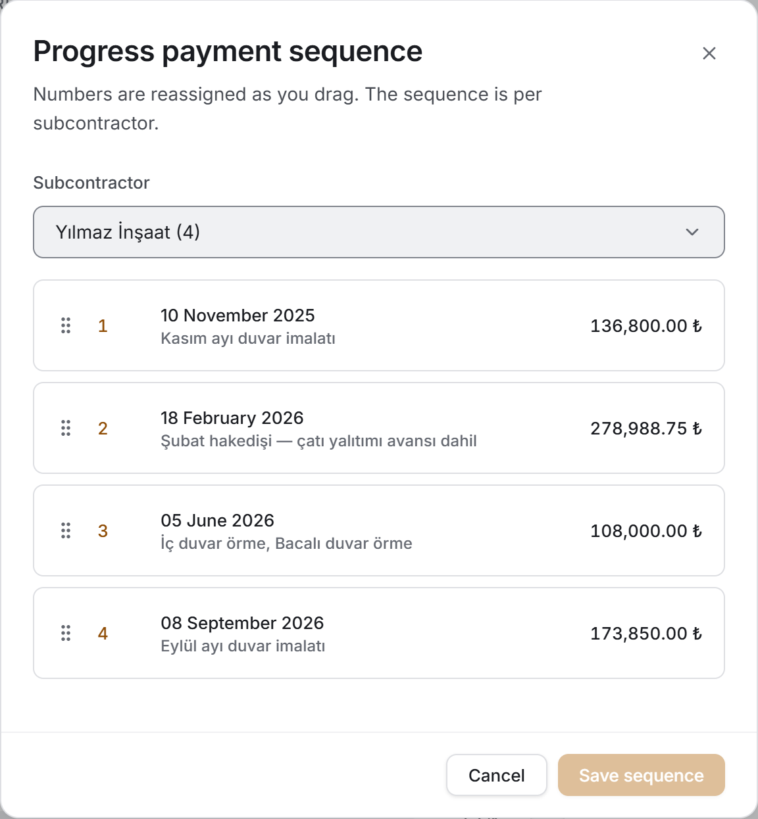Select the Kasım ayı duvar imalatı row
The width and height of the screenshot is (758, 819).
[379, 325]
